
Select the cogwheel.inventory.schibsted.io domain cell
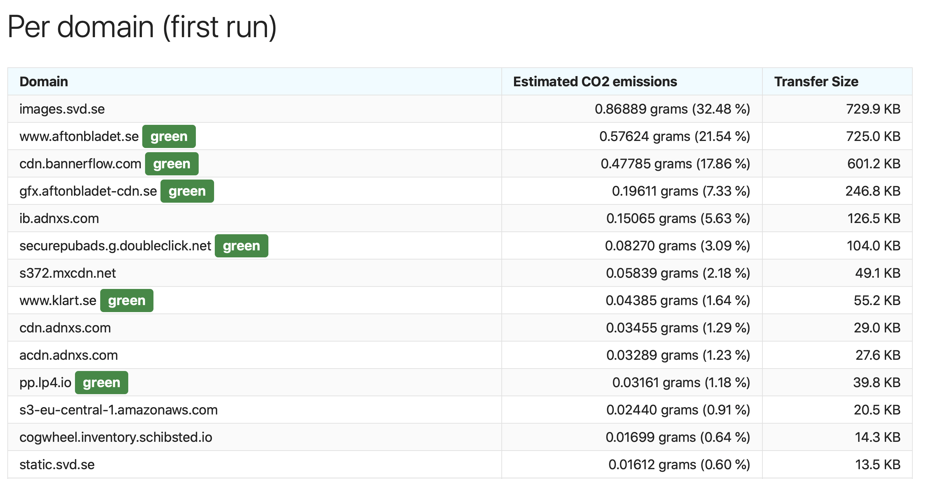click(x=255, y=437)
